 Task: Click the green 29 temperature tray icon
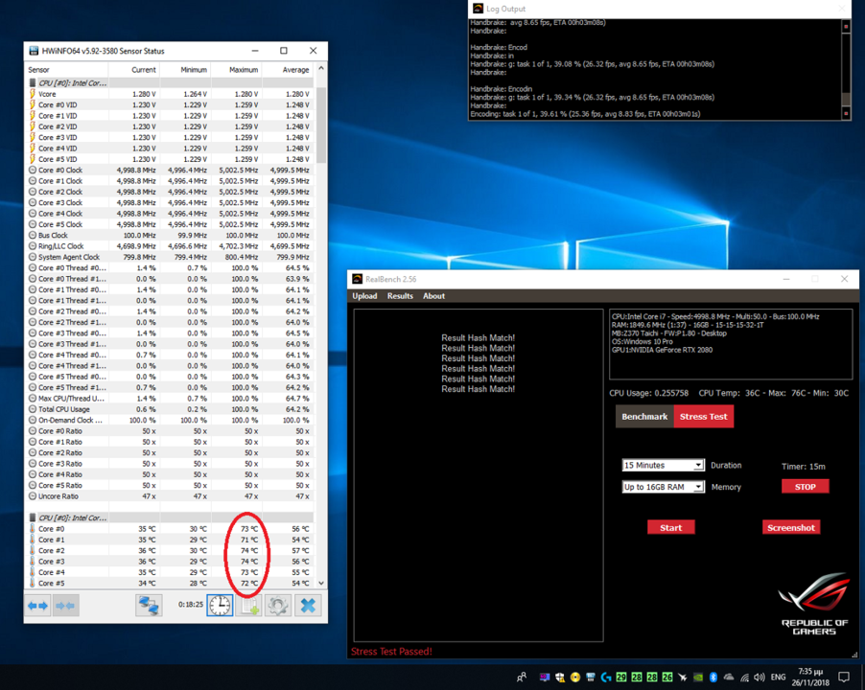621,678
